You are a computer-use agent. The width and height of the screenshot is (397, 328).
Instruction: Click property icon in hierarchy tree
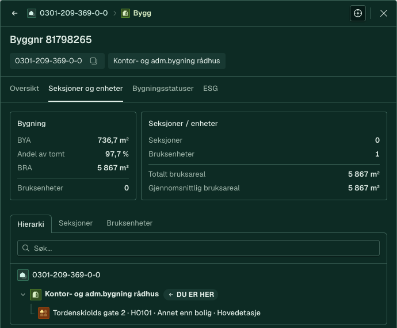pyautogui.click(x=23, y=275)
